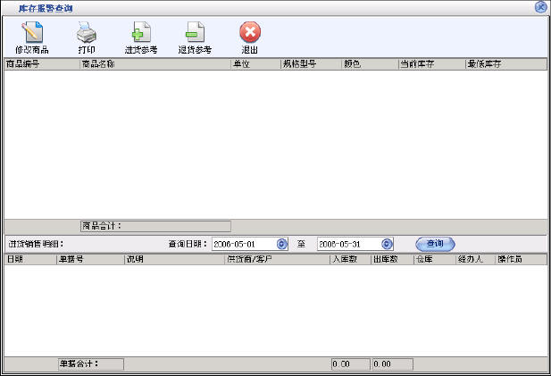
Task: Sort lower table by 单据号 column
Action: tap(89, 259)
